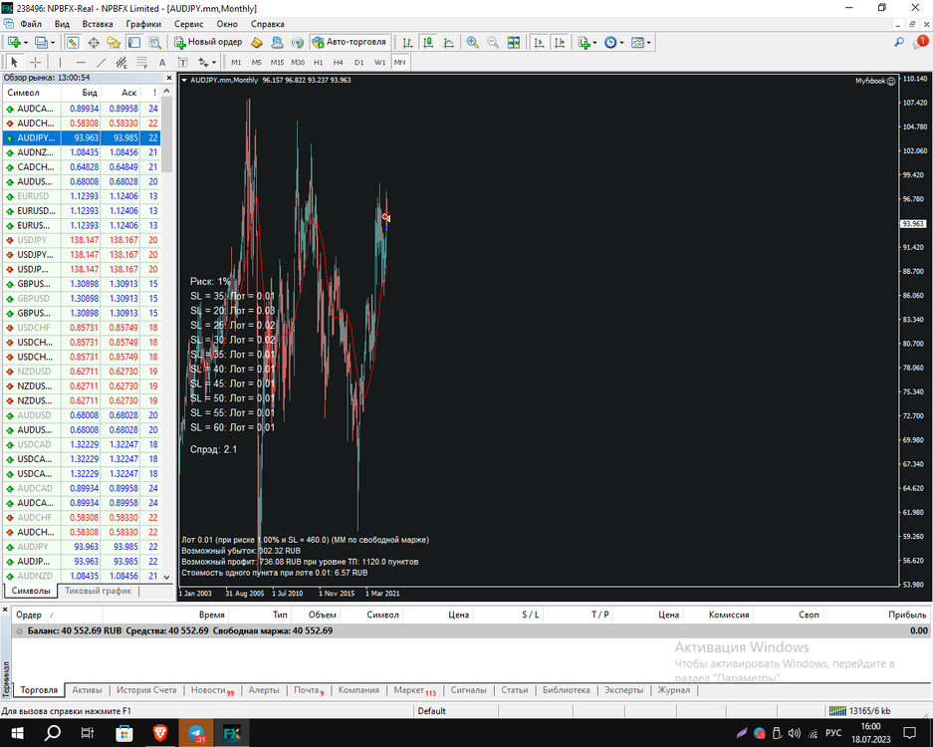Toggle chart shift
The height and width of the screenshot is (747, 933).
tap(560, 42)
